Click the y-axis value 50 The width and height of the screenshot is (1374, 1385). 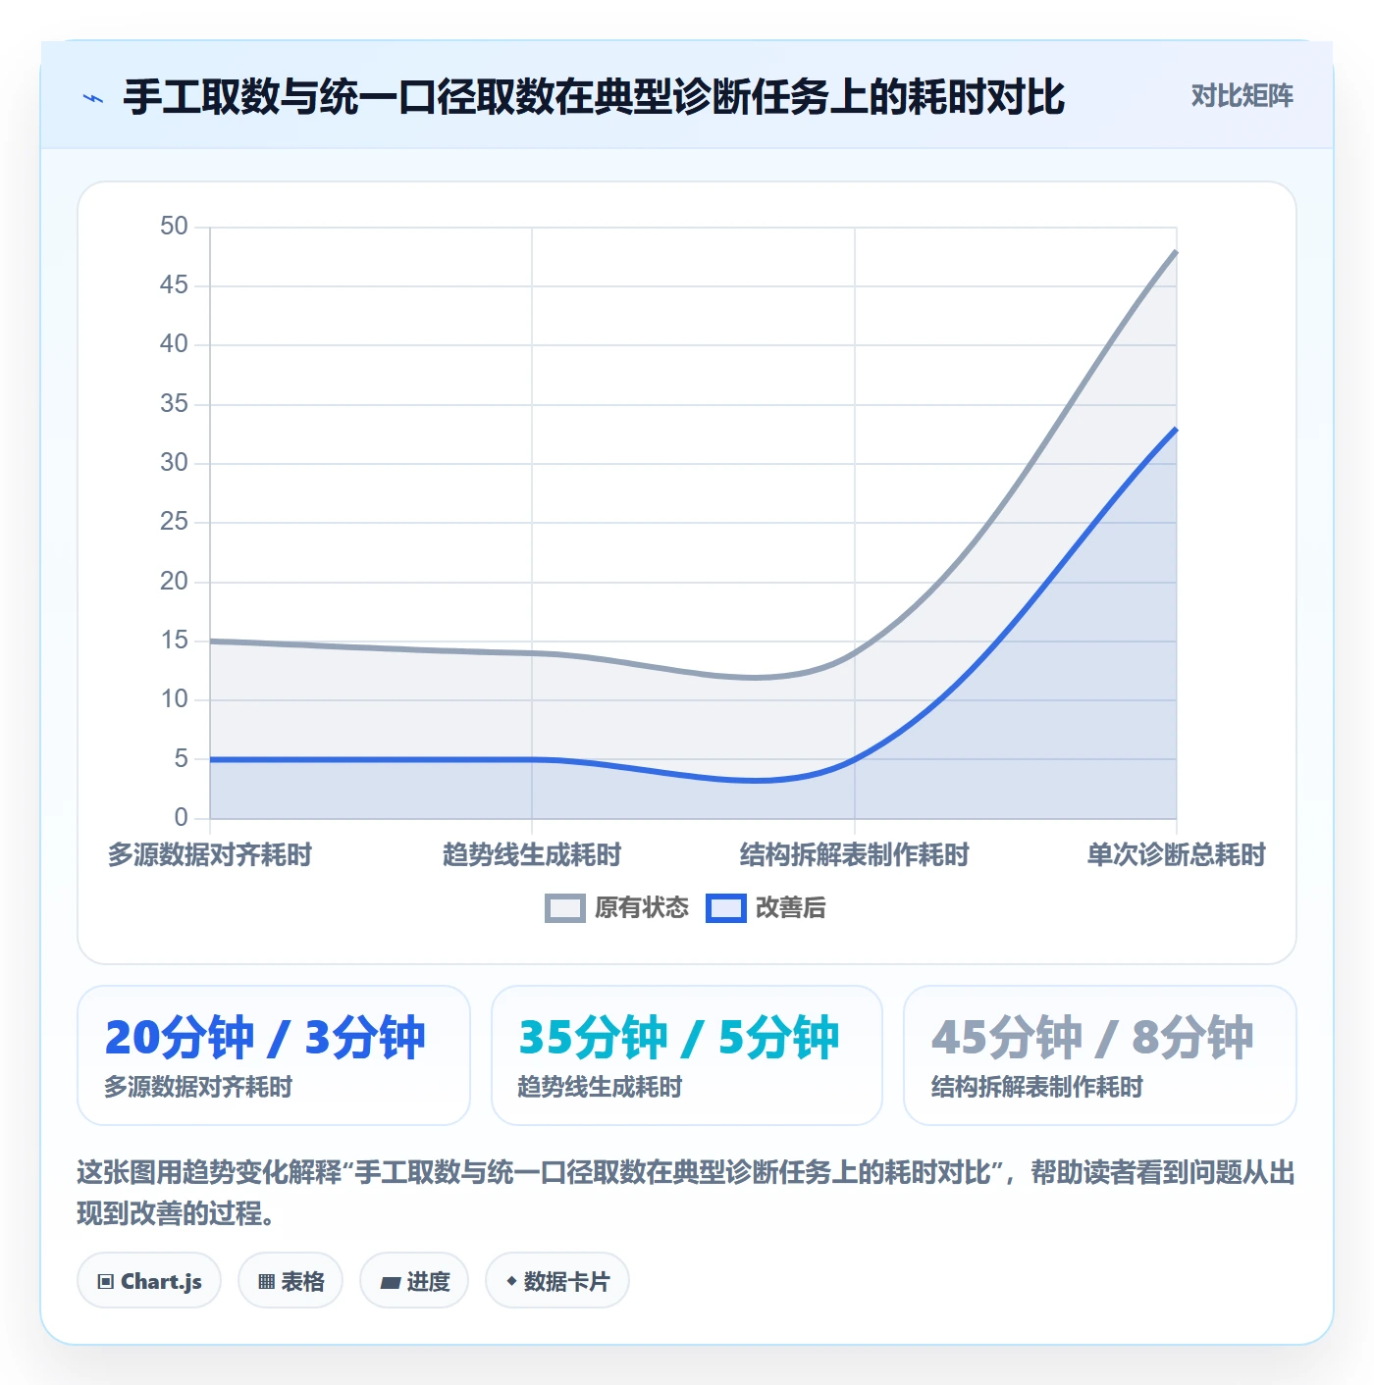pyautogui.click(x=174, y=227)
